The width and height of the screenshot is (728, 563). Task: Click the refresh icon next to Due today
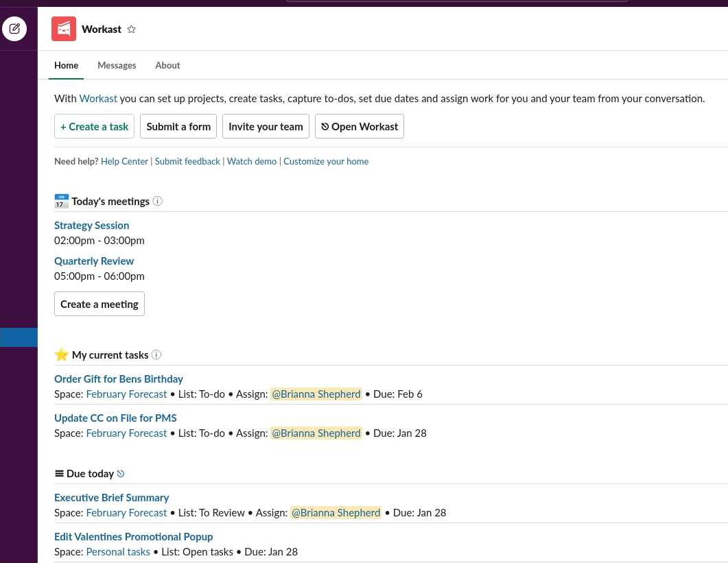tap(121, 474)
